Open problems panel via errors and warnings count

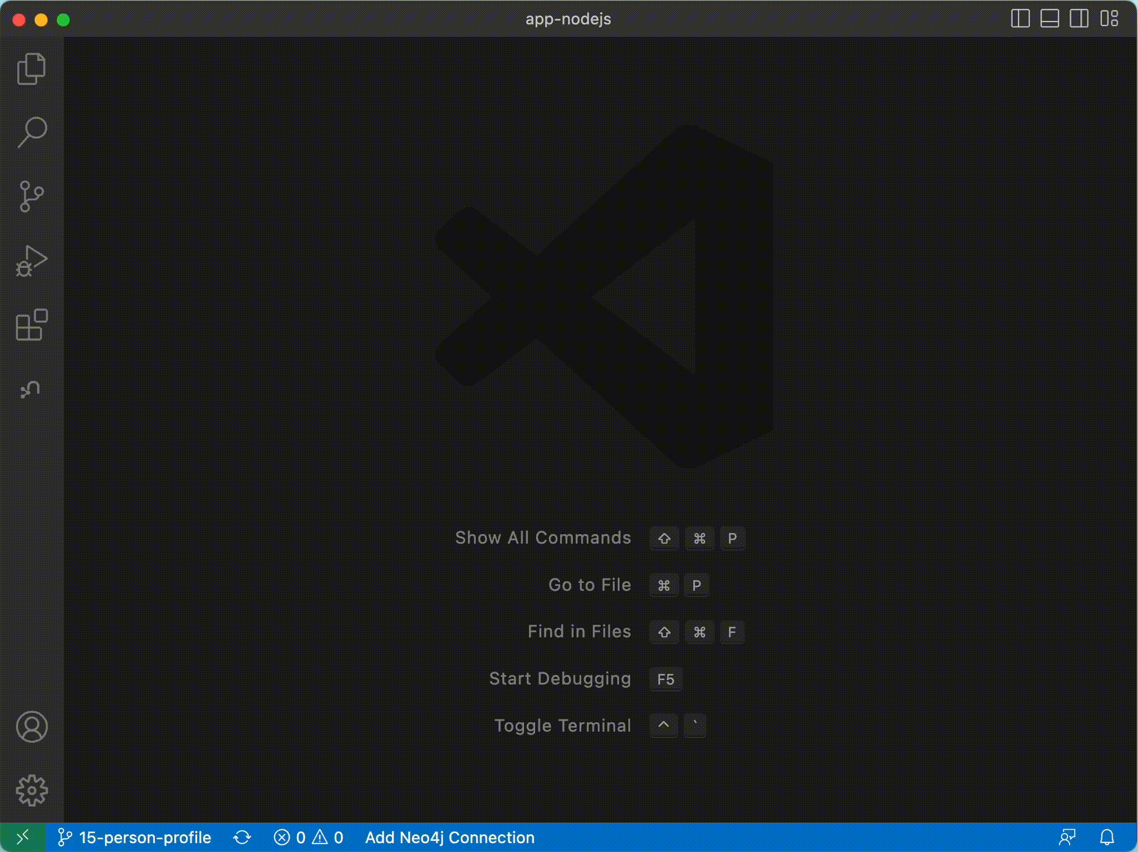pyautogui.click(x=309, y=838)
